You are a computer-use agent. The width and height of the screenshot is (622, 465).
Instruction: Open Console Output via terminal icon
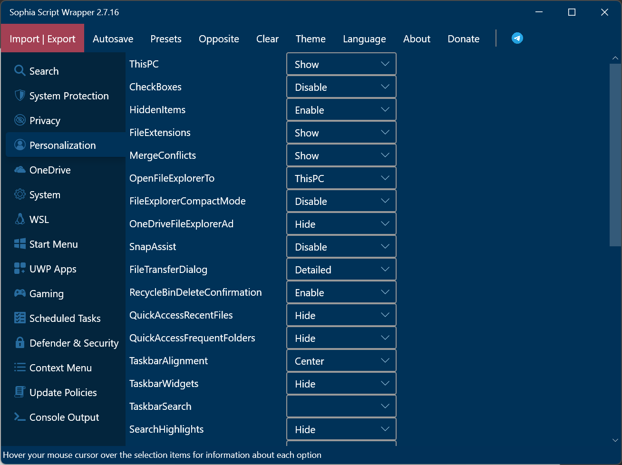pyautogui.click(x=19, y=417)
